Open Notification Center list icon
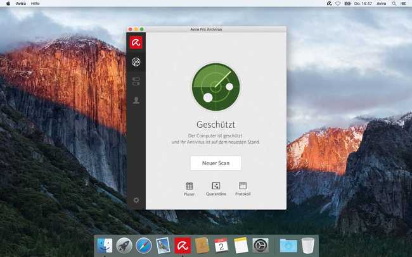Image resolution: width=412 pixels, height=257 pixels. click(x=403, y=3)
